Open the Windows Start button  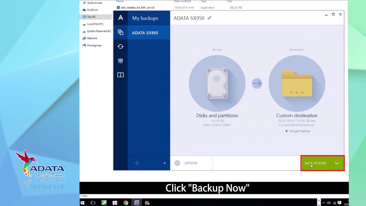(82, 203)
